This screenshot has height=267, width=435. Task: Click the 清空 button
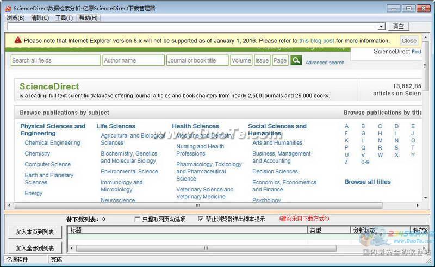[x=399, y=26]
